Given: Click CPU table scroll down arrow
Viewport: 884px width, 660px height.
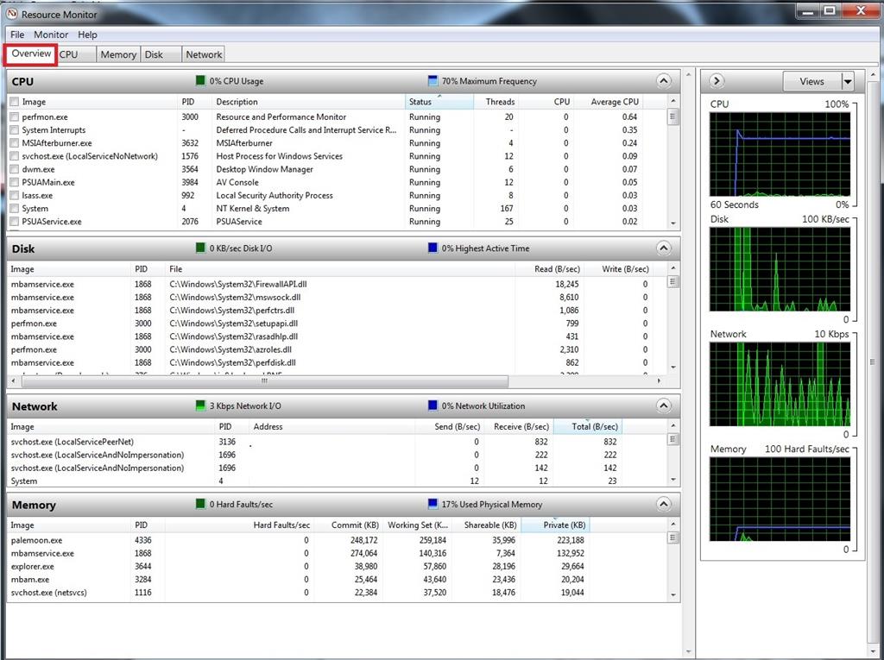Looking at the screenshot, I should coord(672,223).
